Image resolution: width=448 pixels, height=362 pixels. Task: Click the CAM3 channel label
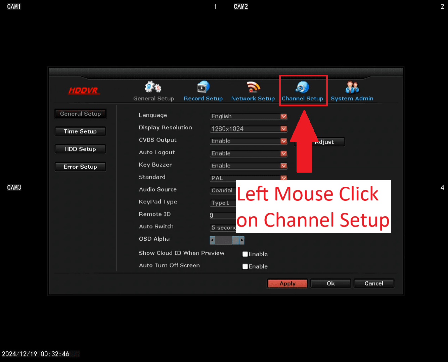pyautogui.click(x=14, y=188)
